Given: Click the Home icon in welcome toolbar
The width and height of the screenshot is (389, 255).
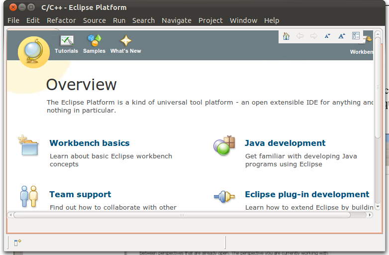Looking at the screenshot, I should (286, 36).
